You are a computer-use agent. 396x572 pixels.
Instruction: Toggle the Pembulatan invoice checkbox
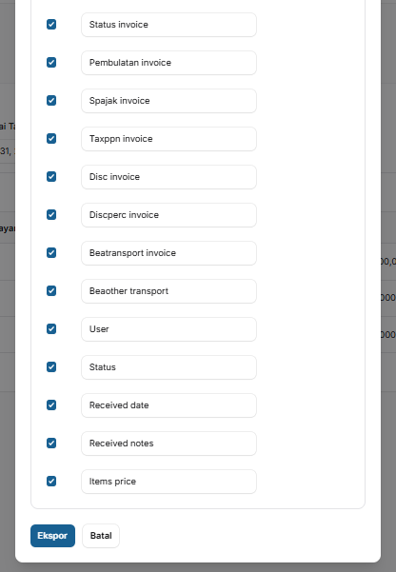coord(51,63)
